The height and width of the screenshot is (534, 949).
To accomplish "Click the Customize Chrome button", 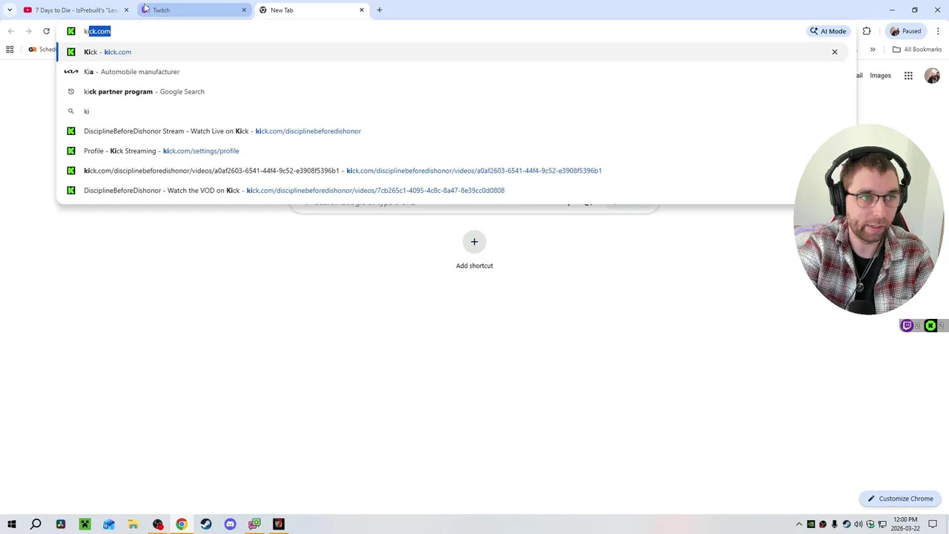I will tap(900, 498).
